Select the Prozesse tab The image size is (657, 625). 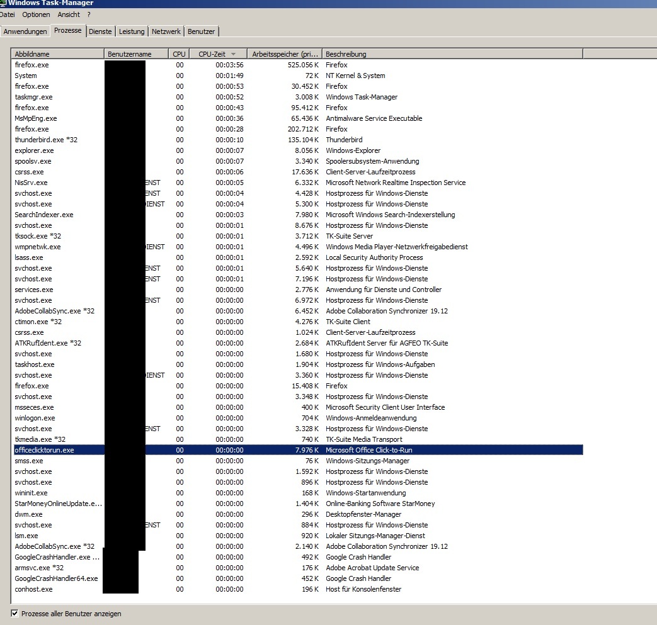point(68,30)
